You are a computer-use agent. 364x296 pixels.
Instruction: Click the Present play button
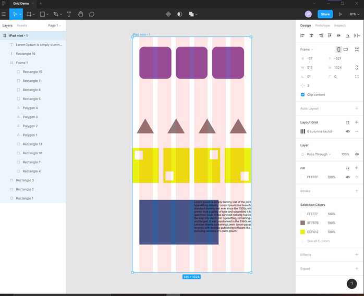tap(341, 14)
